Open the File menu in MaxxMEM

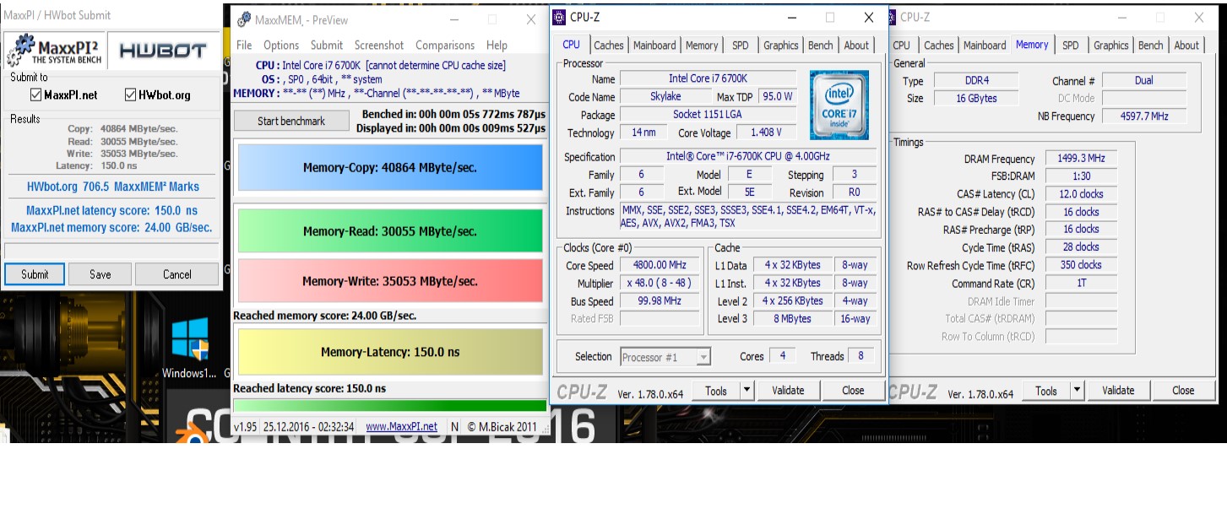[x=244, y=45]
